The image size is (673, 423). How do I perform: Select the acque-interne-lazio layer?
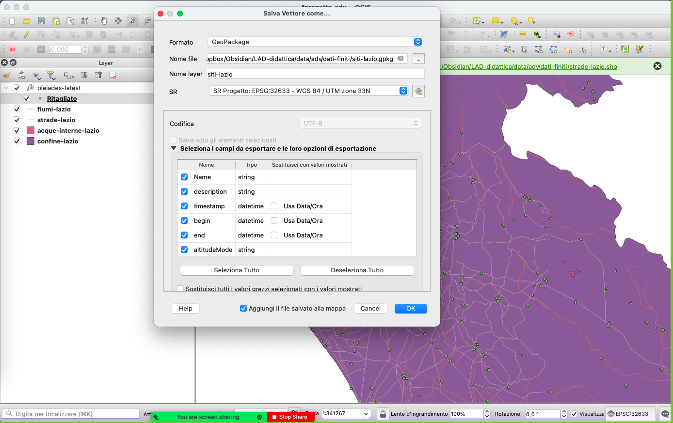(x=68, y=130)
